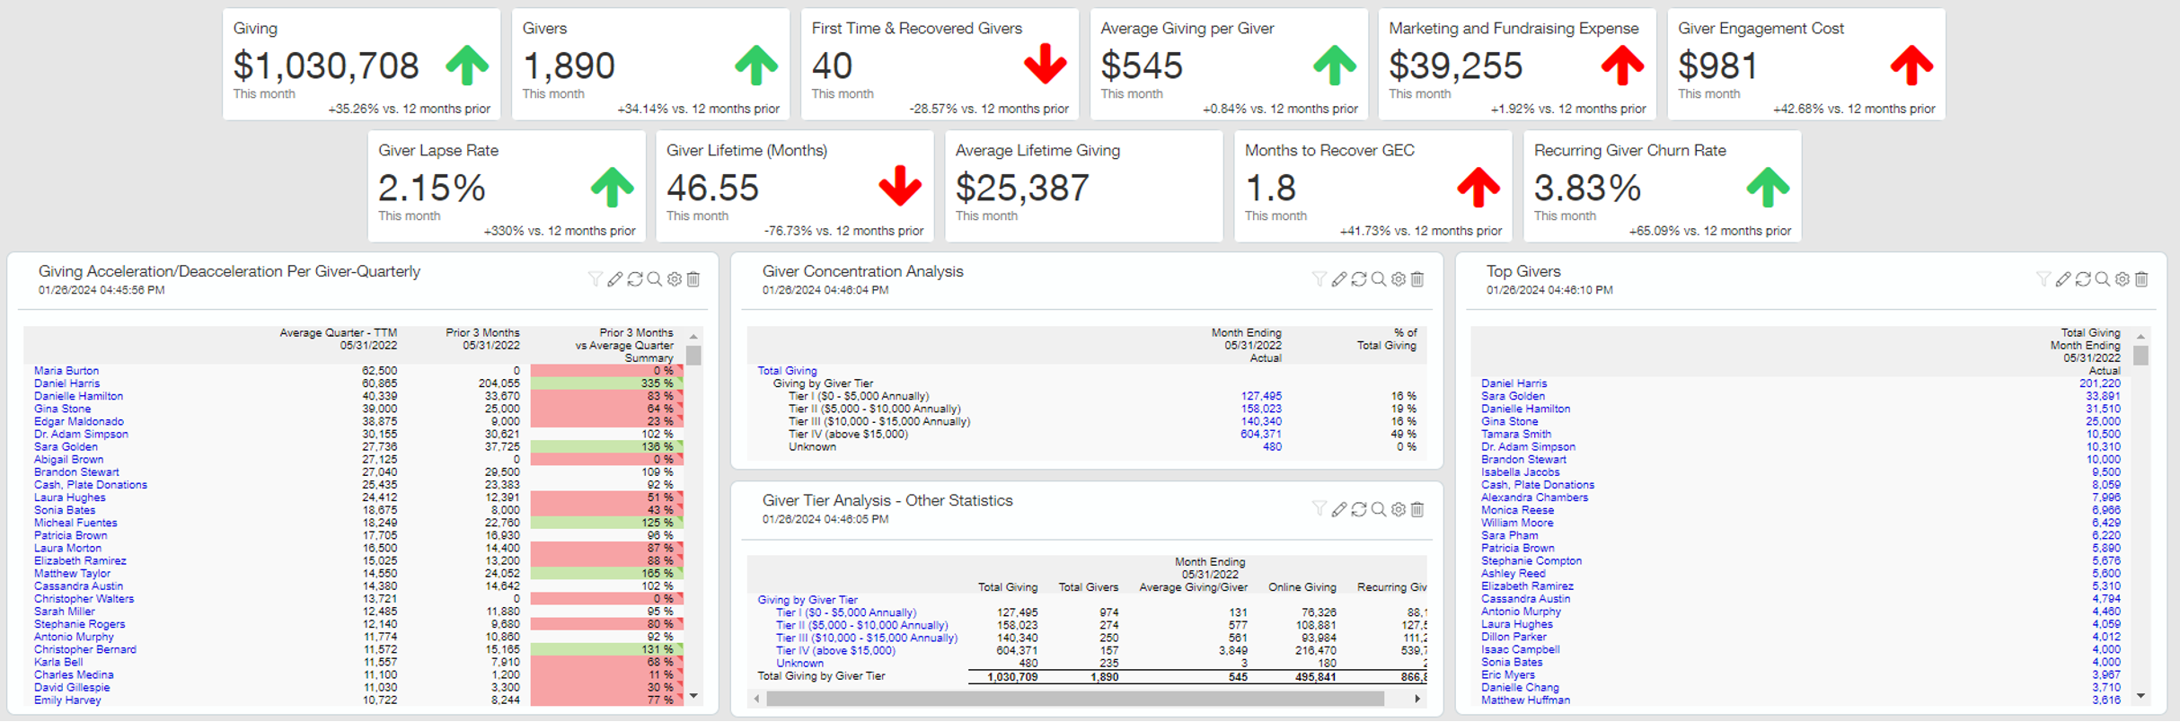This screenshot has width=2180, height=722.
Task: Delete the Top Givers panel using trash icon
Action: 2142,279
